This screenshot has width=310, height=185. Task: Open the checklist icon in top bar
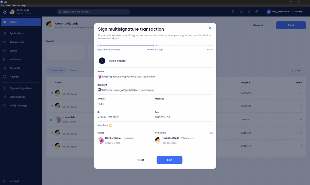[x=249, y=12]
